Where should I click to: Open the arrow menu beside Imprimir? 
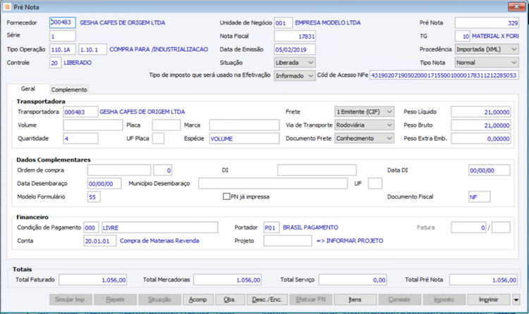click(516, 299)
